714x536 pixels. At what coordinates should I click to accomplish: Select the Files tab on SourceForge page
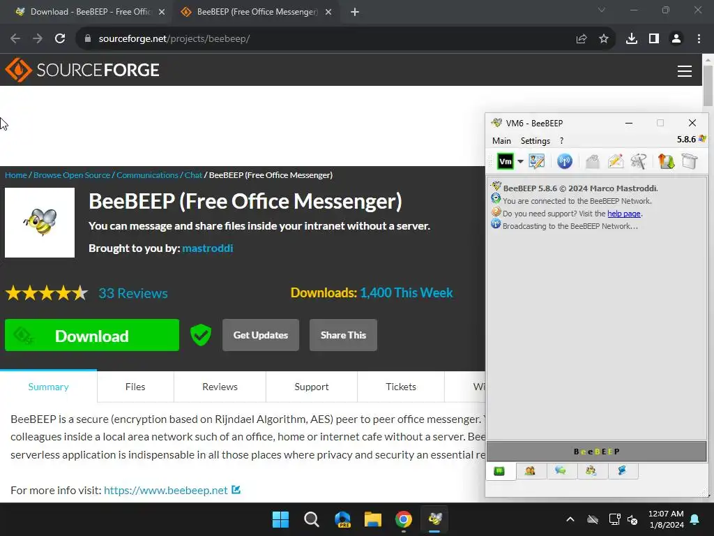pyautogui.click(x=135, y=387)
